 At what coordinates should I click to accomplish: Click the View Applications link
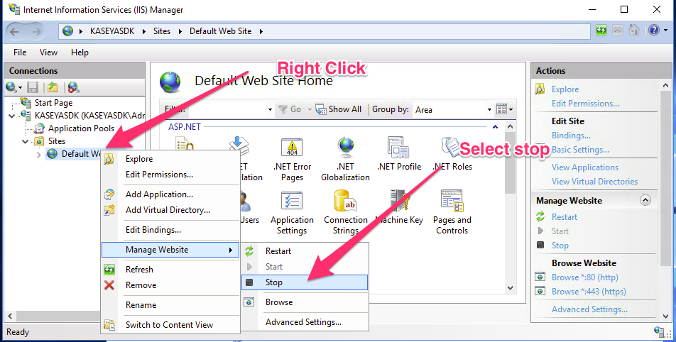(585, 167)
